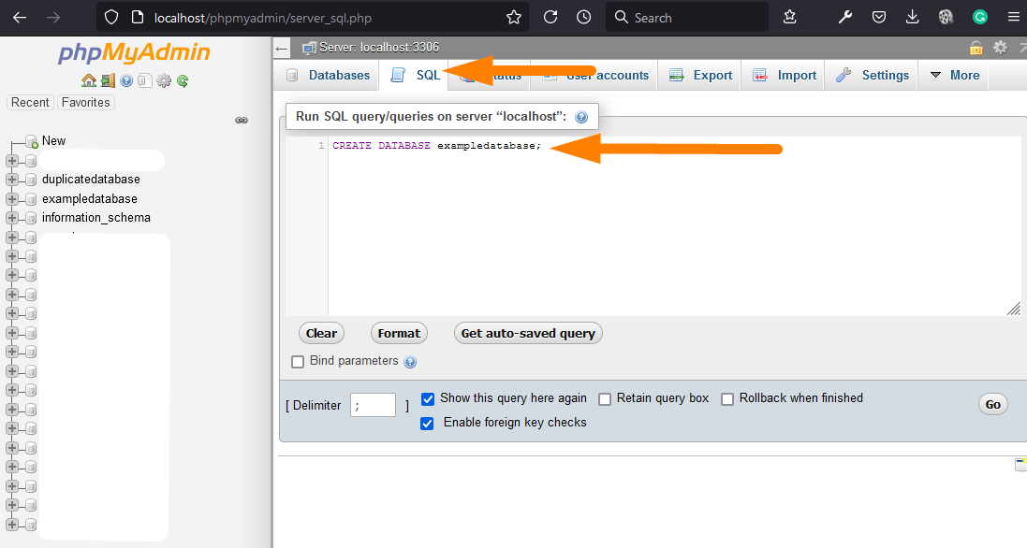
Task: Click the Delimiter input field
Action: coord(374,405)
